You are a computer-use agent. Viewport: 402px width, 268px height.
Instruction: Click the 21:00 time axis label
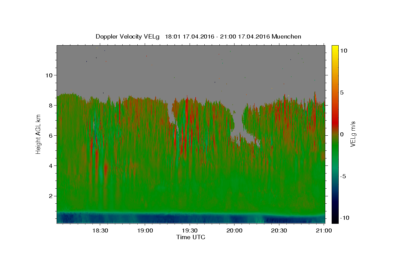324,230
